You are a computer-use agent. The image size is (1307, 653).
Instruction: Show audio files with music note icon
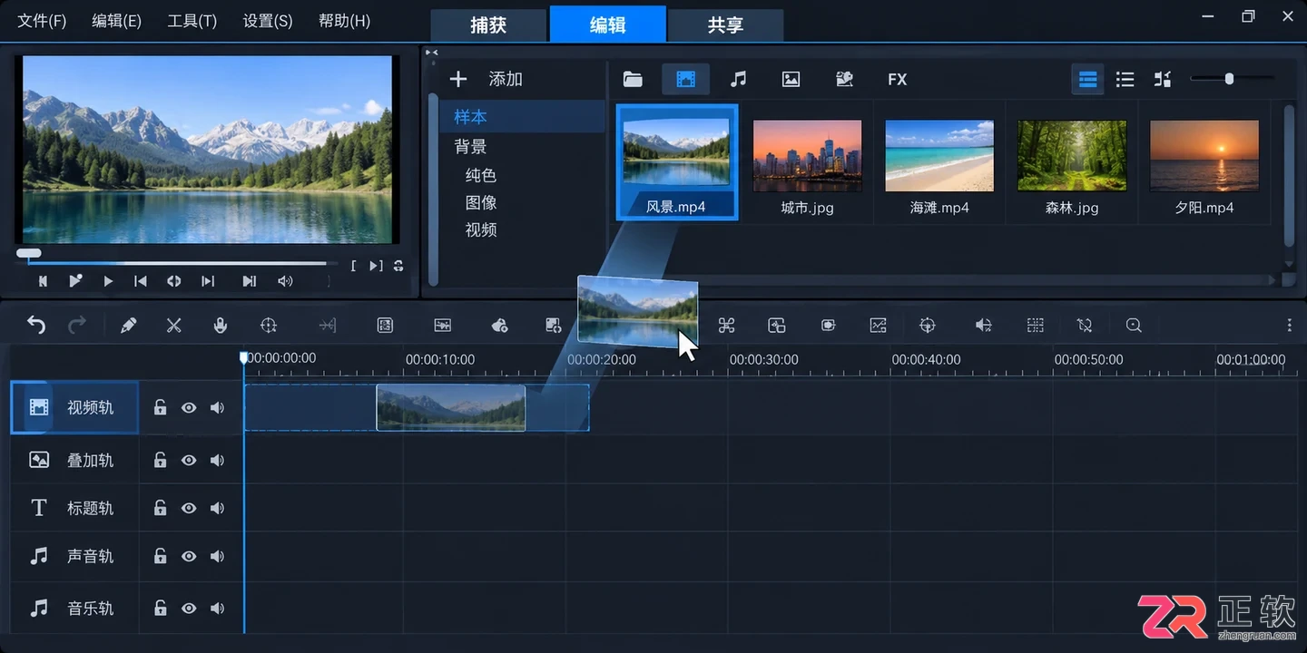tap(739, 80)
